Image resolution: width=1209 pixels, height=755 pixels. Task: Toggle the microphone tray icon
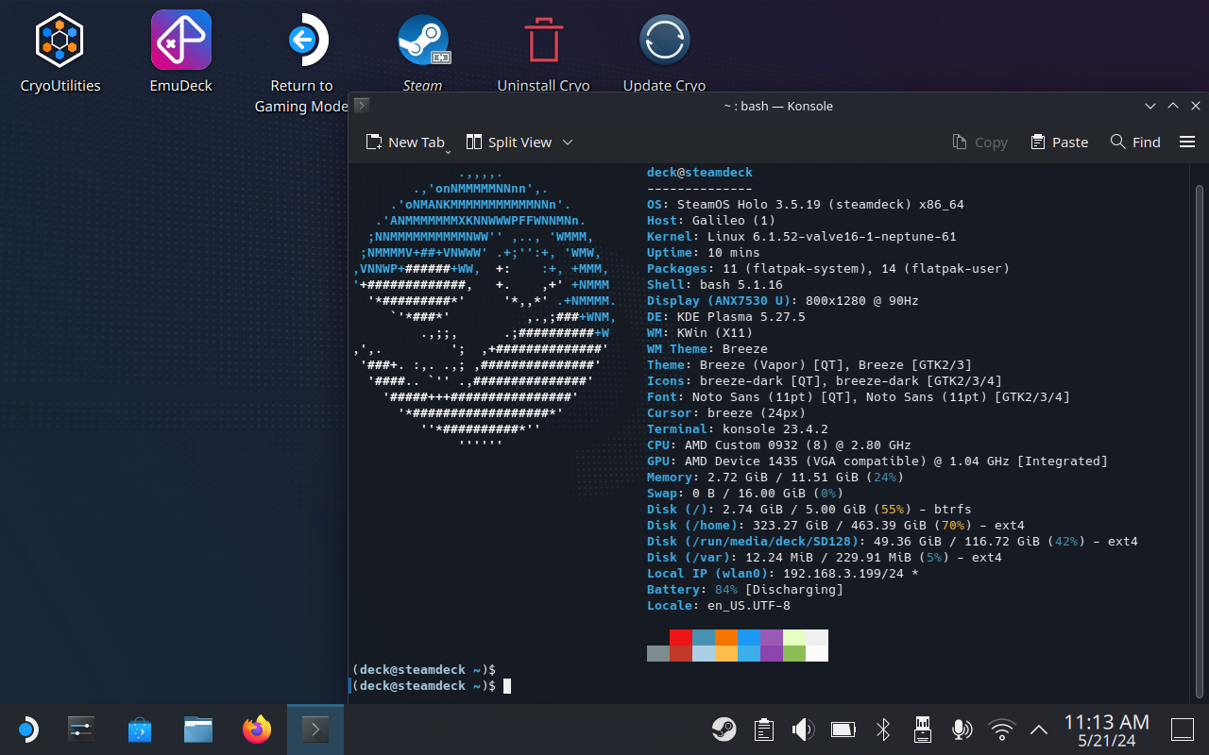tap(962, 729)
